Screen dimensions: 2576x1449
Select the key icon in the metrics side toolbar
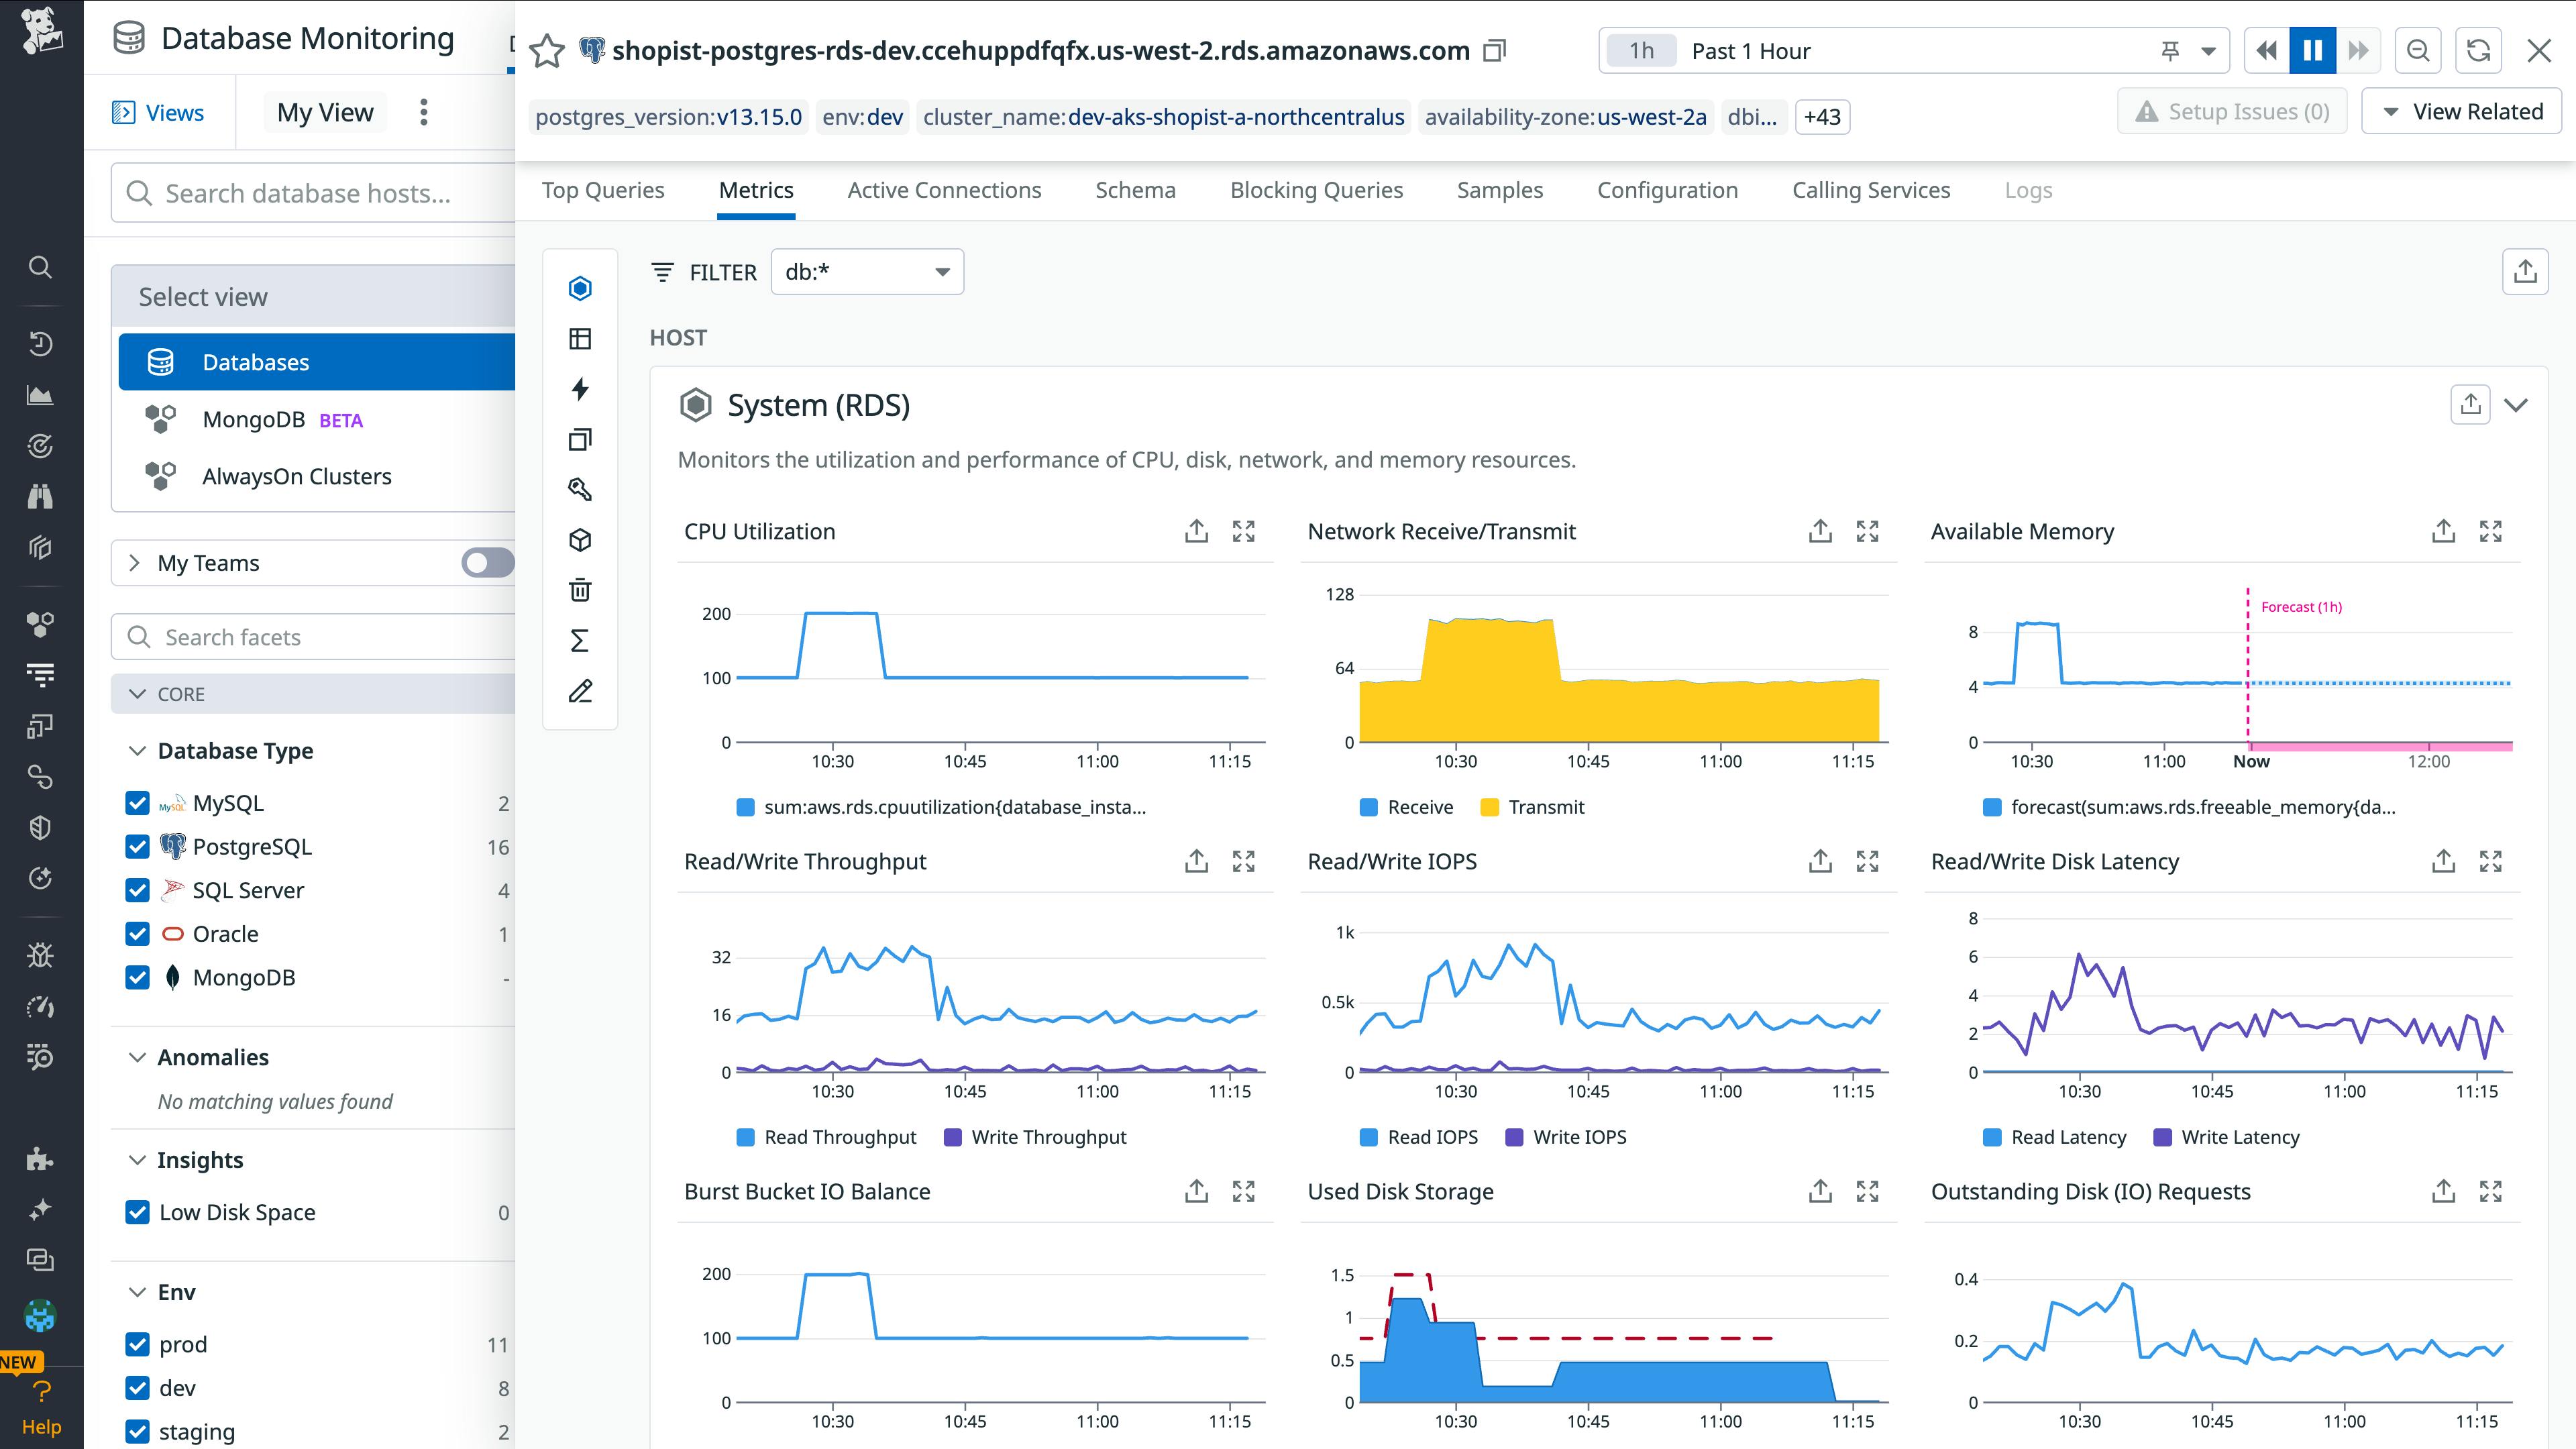pyautogui.click(x=580, y=490)
